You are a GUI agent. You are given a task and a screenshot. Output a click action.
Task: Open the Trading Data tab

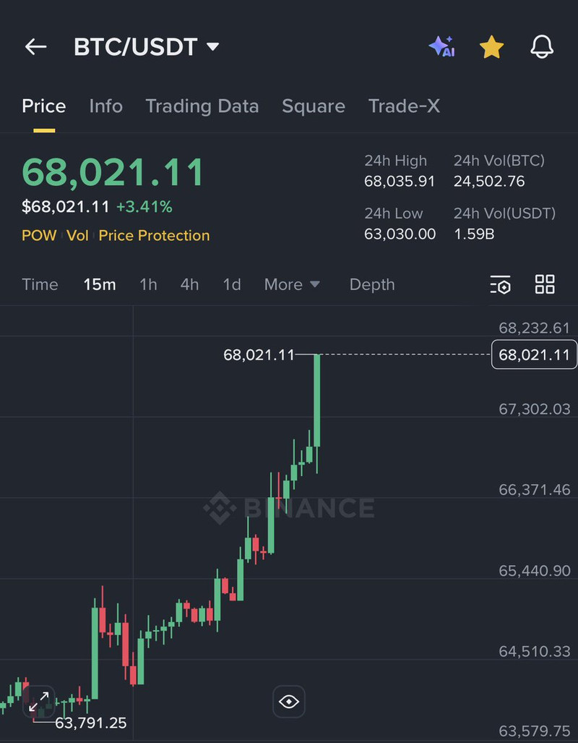click(x=202, y=106)
